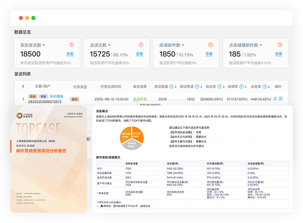Open the 多彩模版 task link

[x=56, y=96]
